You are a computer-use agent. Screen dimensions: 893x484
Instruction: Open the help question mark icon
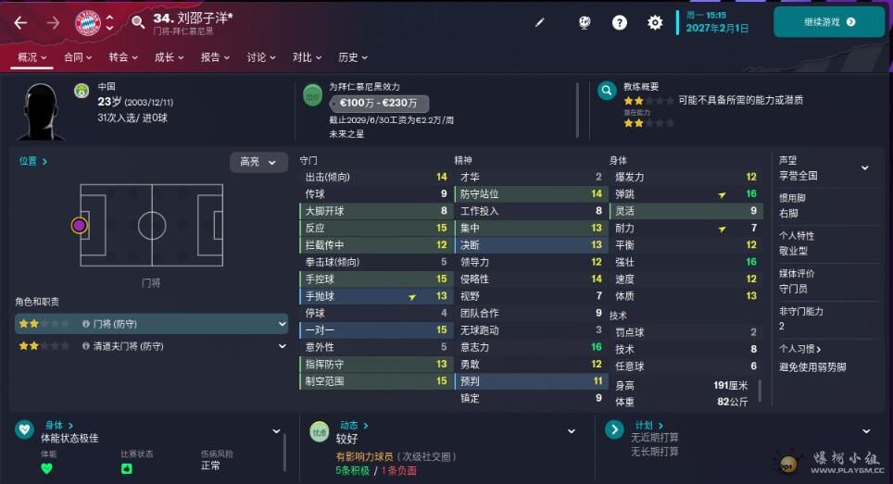click(x=619, y=22)
